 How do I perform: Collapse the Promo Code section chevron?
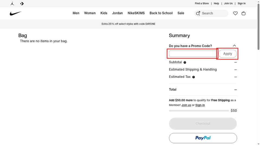[234, 46]
